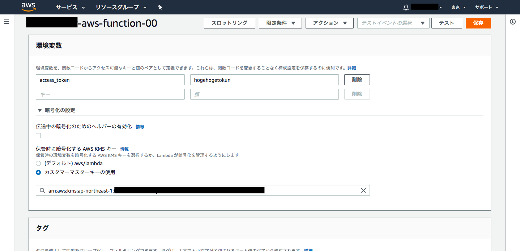Open the redacted account name menu

click(x=427, y=7)
